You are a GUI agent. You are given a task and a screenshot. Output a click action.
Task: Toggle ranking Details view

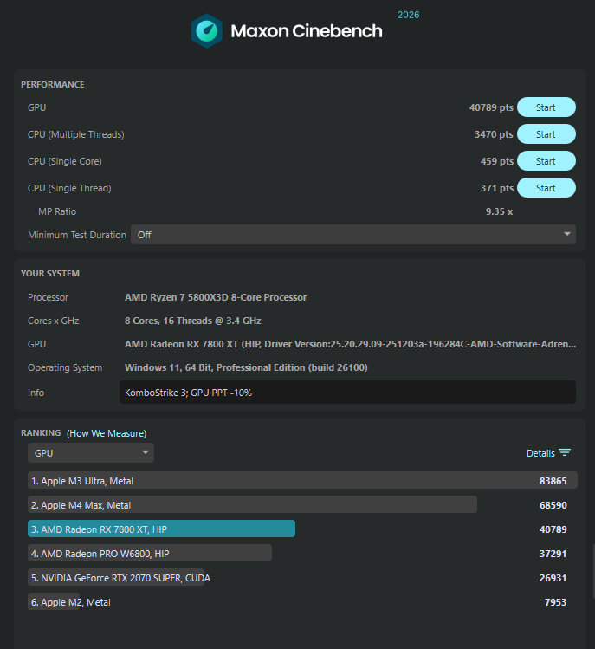pos(548,453)
